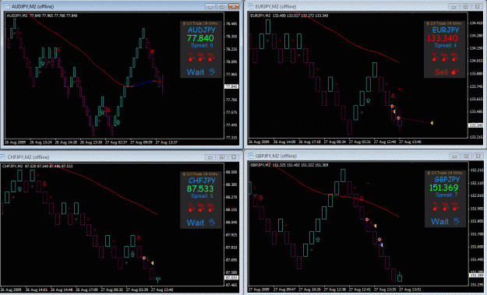This screenshot has width=487, height=295.
Task: Click the red hollow down arrow on EURJPY chart
Action: point(393,96)
